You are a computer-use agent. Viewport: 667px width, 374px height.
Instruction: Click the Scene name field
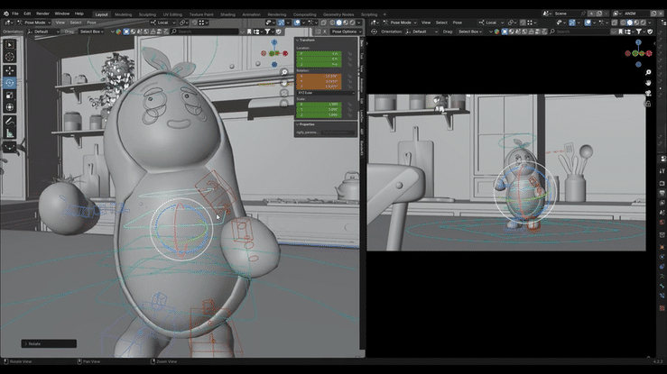(x=566, y=14)
